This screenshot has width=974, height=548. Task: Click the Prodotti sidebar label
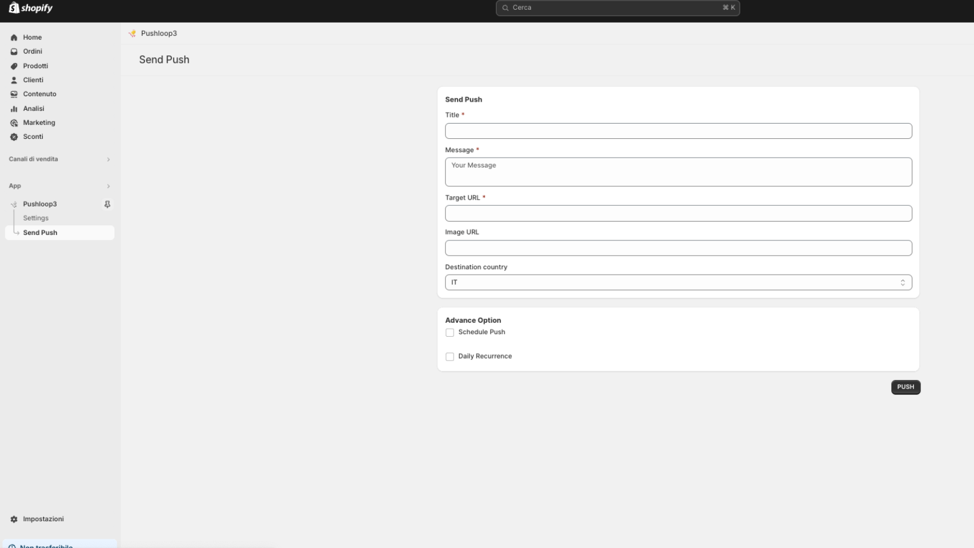click(35, 66)
